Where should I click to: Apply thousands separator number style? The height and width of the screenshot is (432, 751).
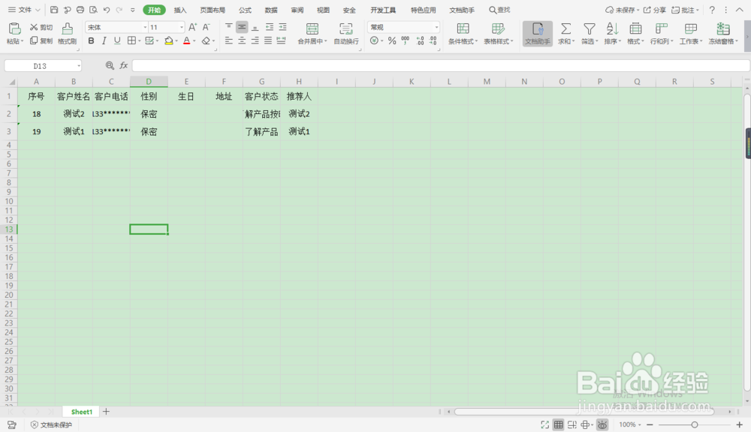tap(406, 40)
